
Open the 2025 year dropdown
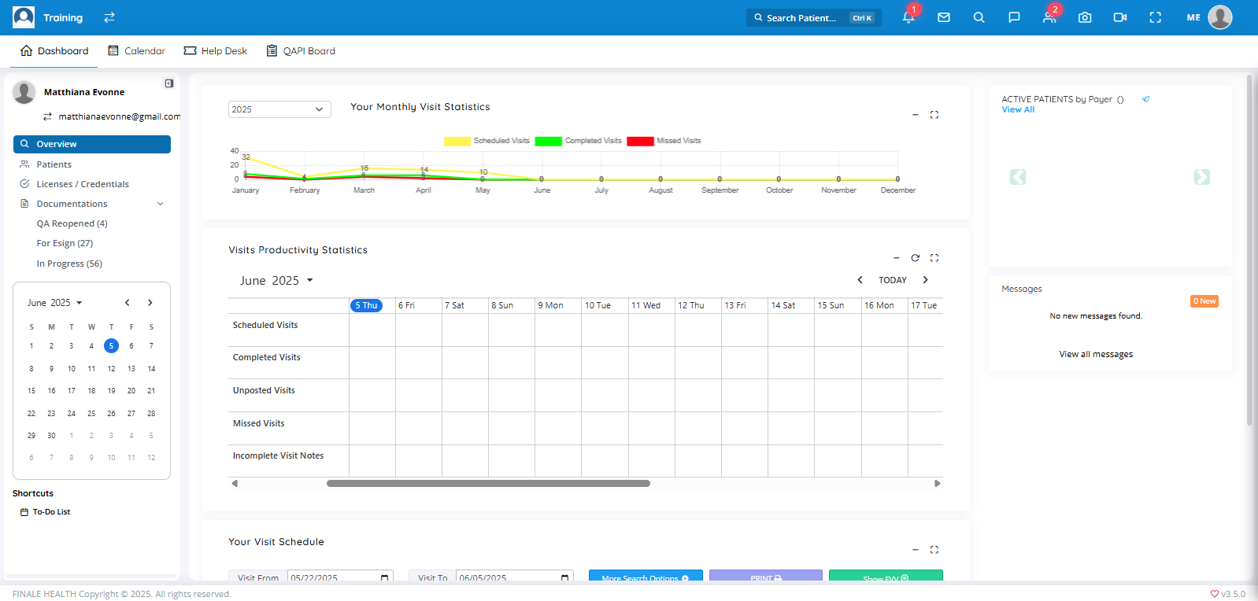pos(279,109)
